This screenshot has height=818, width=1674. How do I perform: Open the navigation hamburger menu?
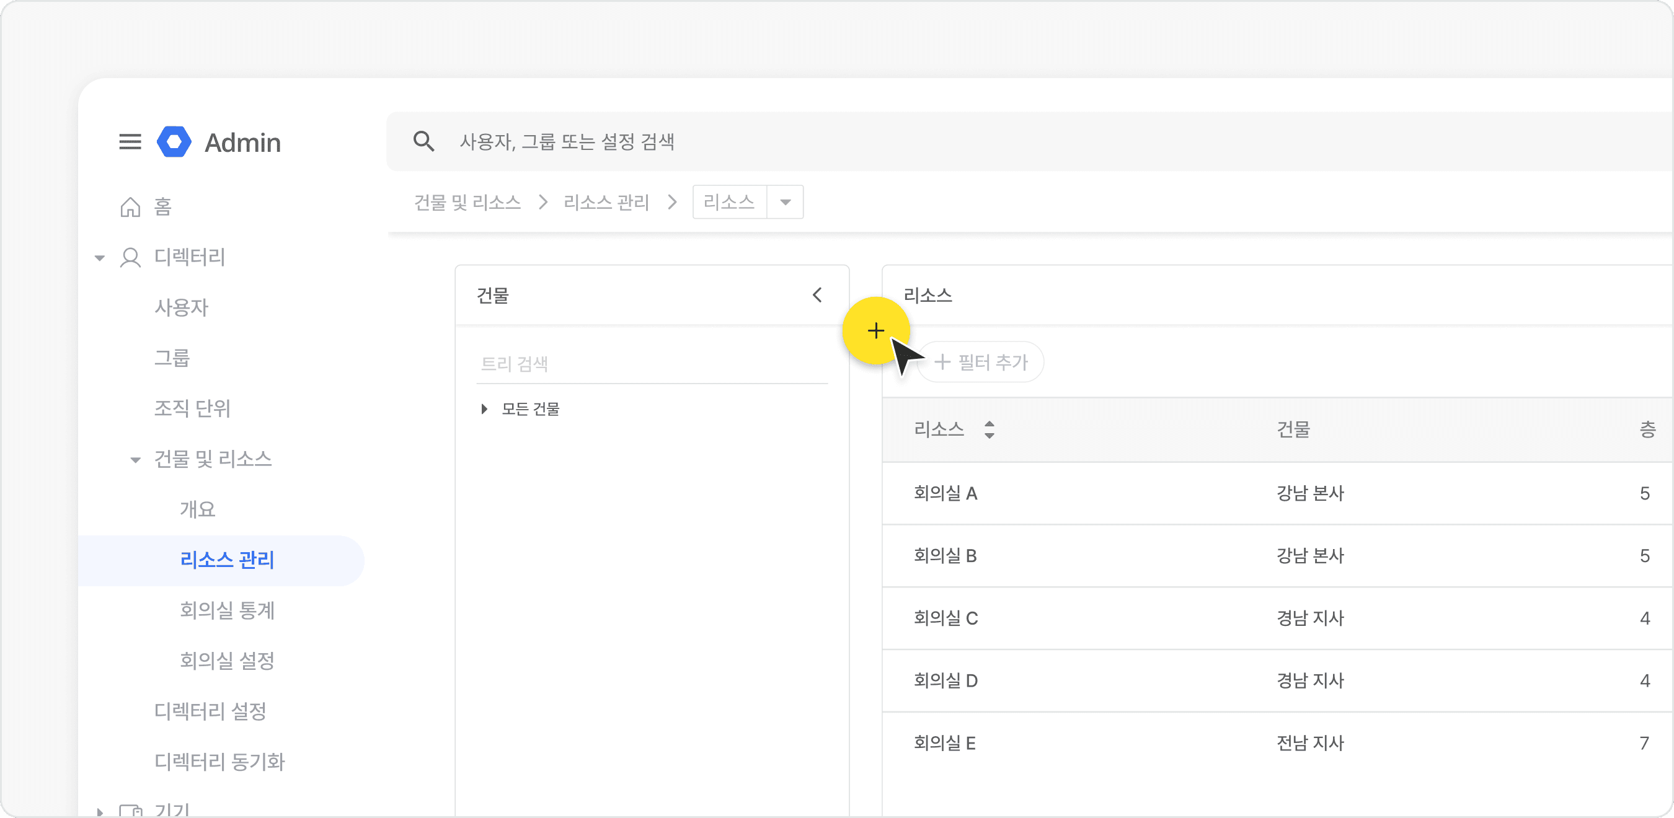point(130,143)
